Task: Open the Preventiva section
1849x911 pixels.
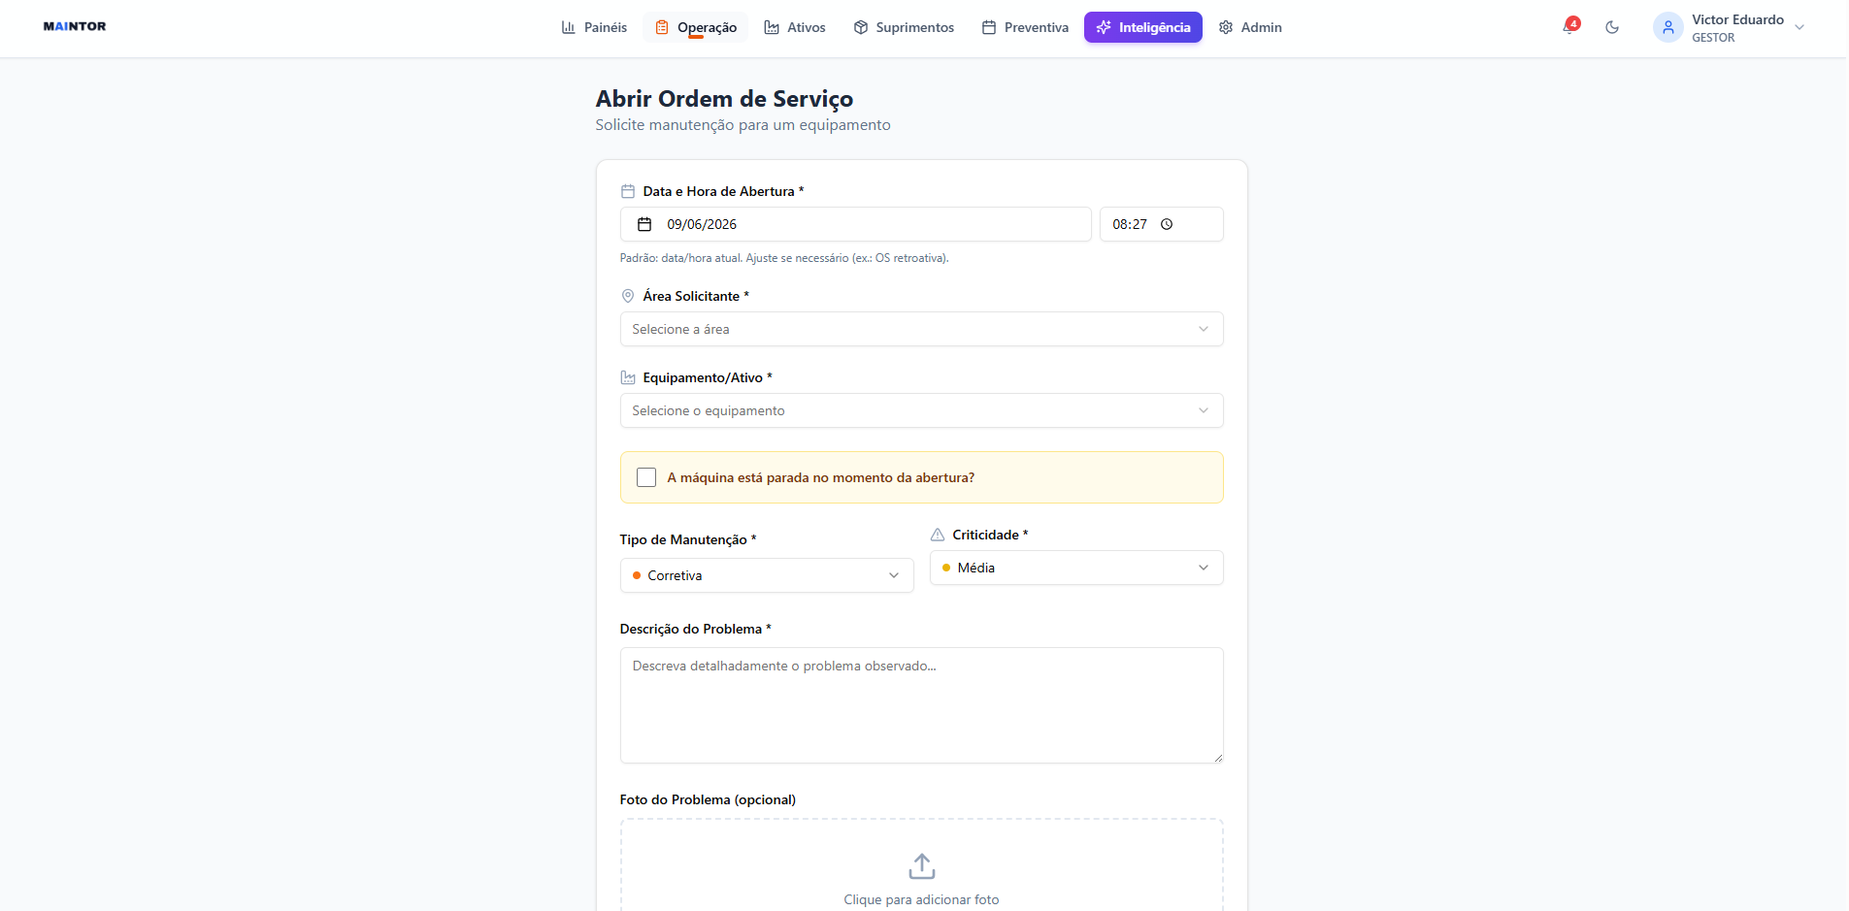Action: tap(1025, 27)
